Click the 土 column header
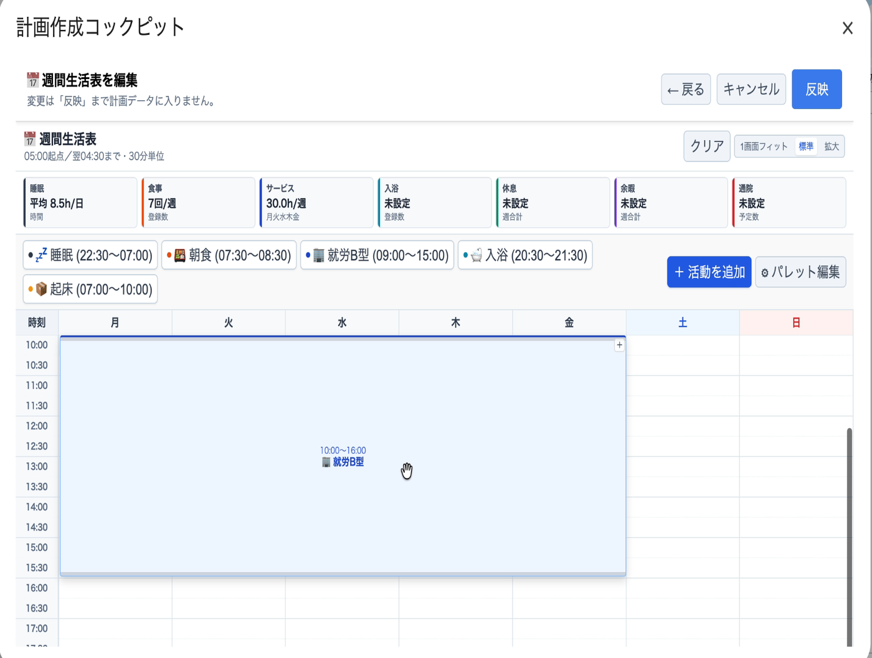 coord(683,322)
